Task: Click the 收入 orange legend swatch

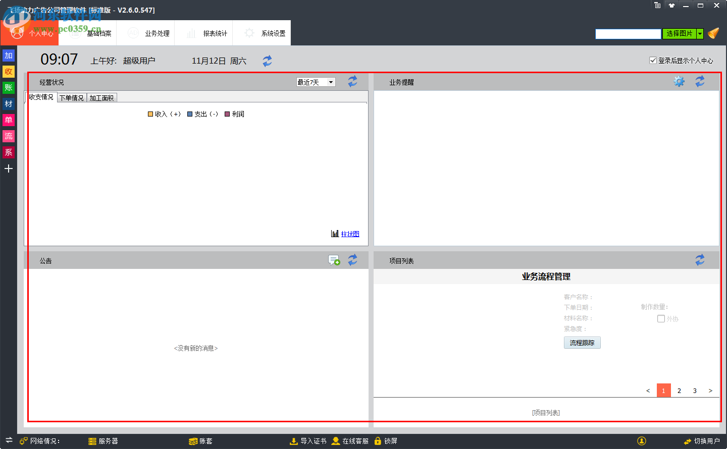Action: point(150,114)
